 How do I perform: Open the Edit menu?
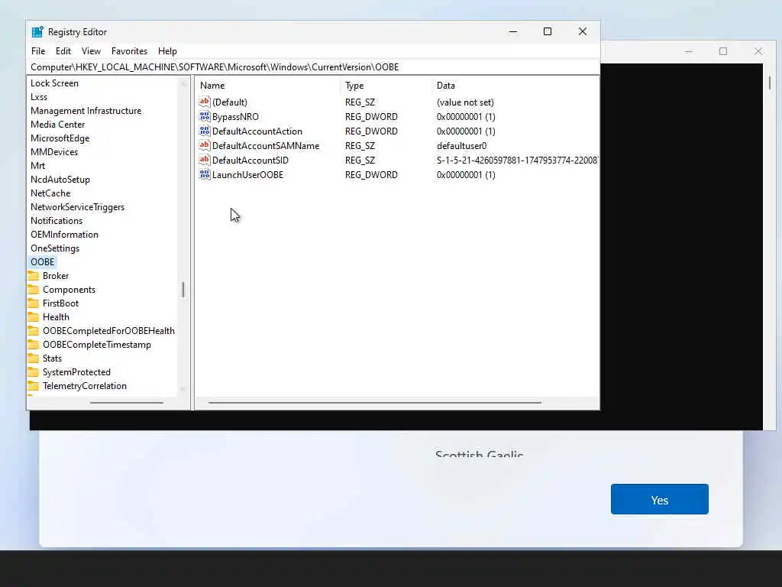coord(63,51)
